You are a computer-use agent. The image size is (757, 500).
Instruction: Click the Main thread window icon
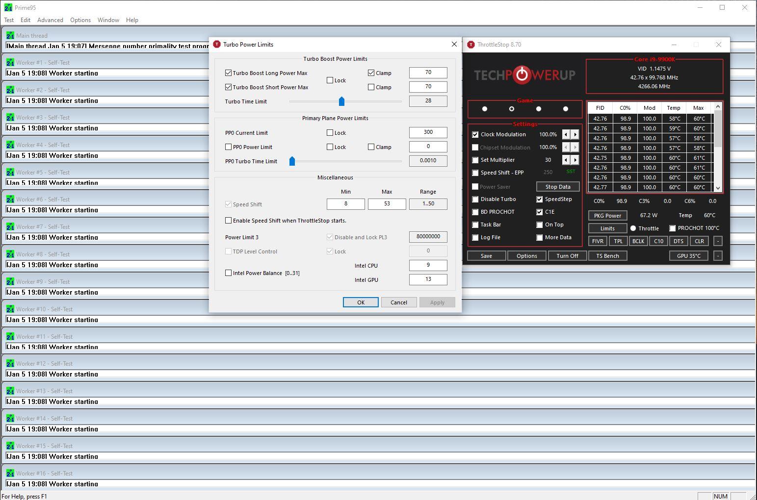[x=10, y=35]
